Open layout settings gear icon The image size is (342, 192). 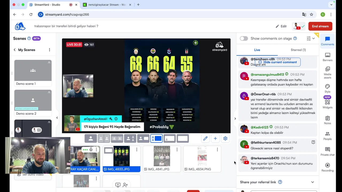(225, 138)
